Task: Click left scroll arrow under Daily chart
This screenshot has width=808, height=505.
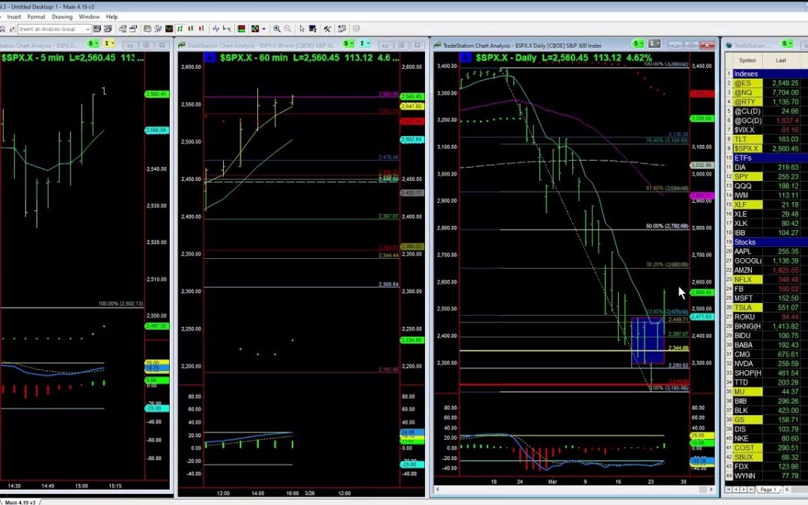Action: coord(438,489)
